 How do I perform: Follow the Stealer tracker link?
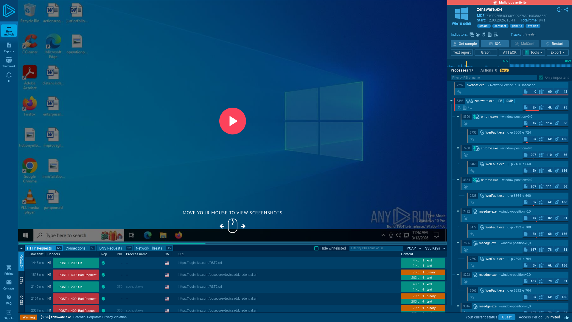pyautogui.click(x=530, y=34)
